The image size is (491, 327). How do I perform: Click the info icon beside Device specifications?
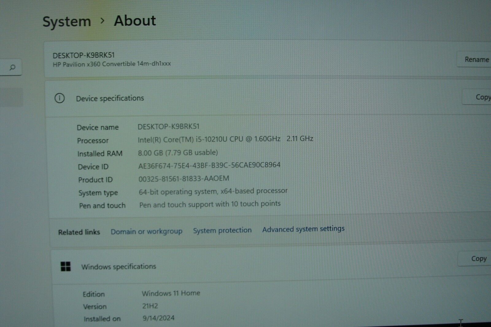[x=60, y=98]
